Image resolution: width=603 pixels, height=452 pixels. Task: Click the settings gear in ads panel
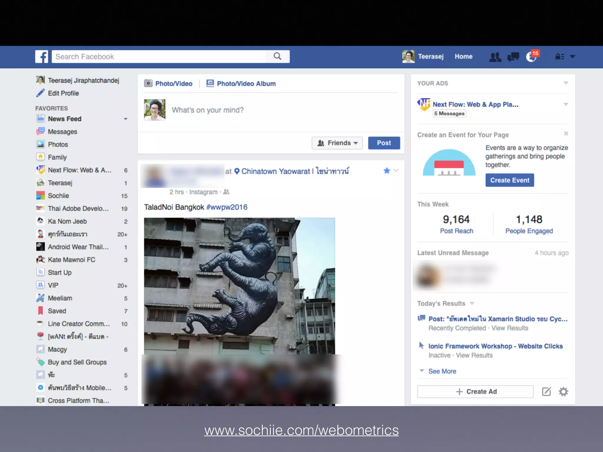563,392
